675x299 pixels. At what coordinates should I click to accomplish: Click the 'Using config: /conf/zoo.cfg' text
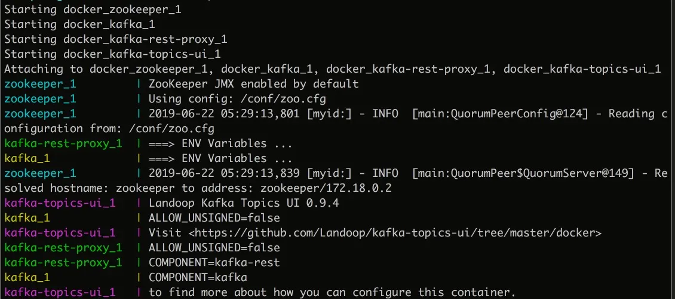click(x=237, y=99)
